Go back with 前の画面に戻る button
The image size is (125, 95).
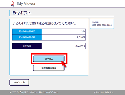pyautogui.click(x=49, y=68)
